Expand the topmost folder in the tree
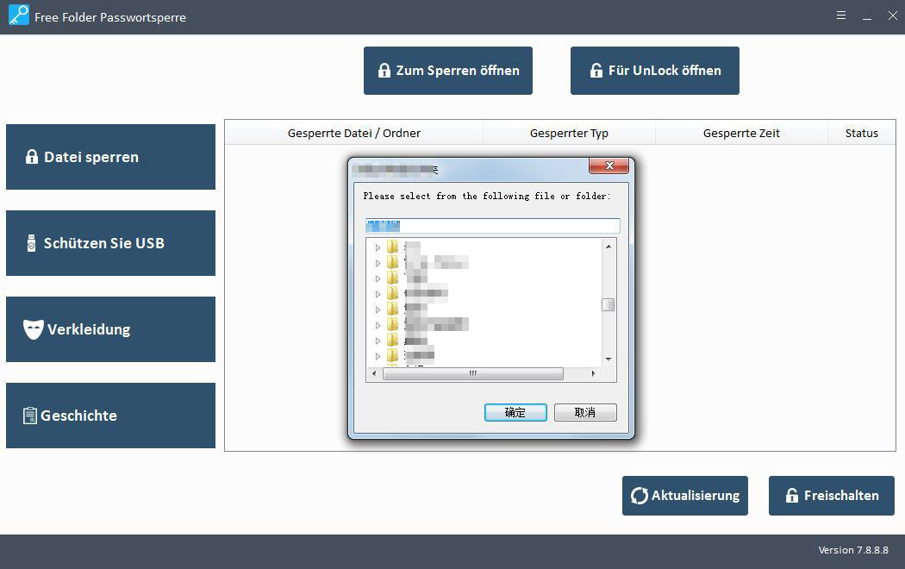 click(x=378, y=247)
